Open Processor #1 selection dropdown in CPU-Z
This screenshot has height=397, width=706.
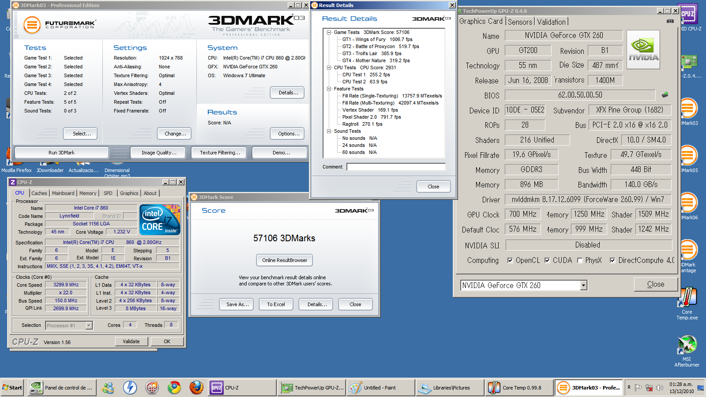[x=89, y=326]
